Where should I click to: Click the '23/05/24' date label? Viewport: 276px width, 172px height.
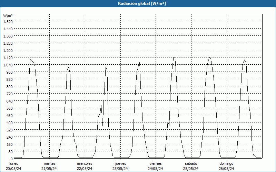coord(120,169)
